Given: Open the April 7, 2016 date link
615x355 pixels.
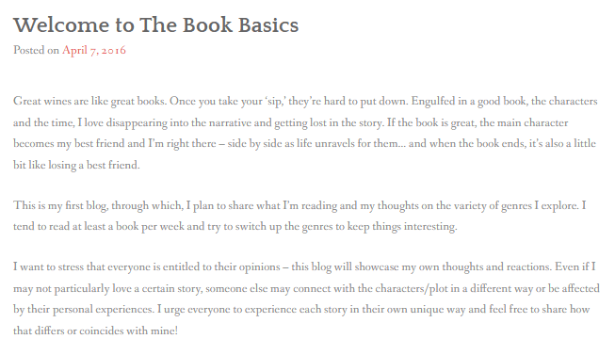Looking at the screenshot, I should pyautogui.click(x=94, y=51).
